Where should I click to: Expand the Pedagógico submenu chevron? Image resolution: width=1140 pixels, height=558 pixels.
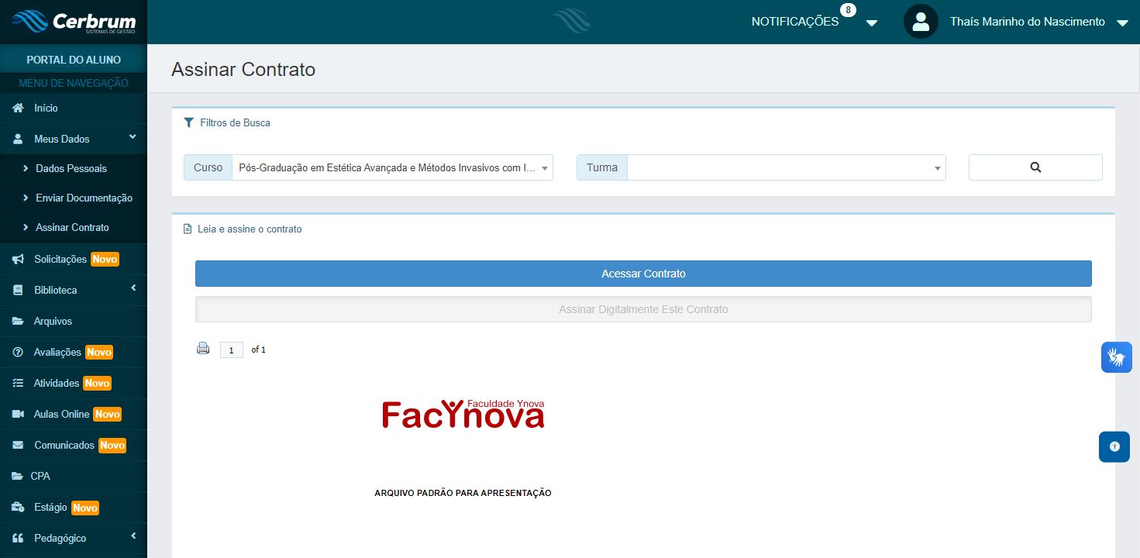tap(133, 536)
